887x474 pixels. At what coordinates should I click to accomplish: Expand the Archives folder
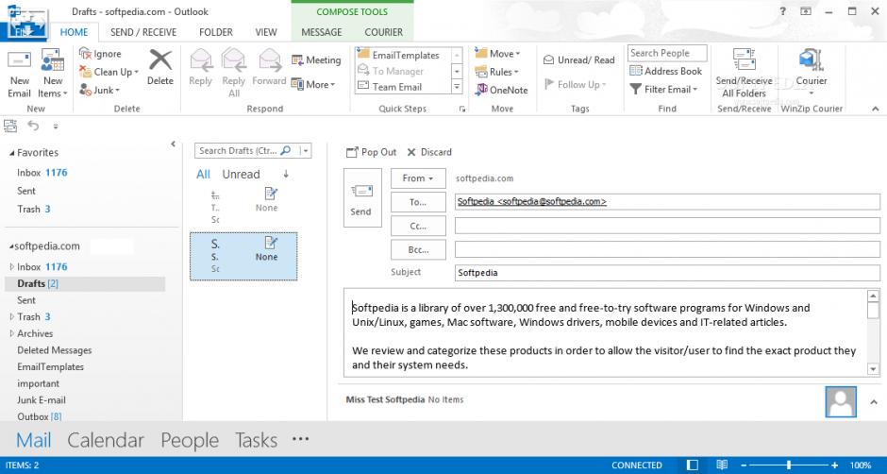click(12, 333)
